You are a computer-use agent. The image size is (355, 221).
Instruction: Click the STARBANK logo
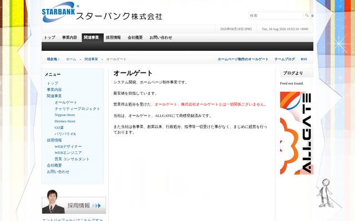pos(102,12)
